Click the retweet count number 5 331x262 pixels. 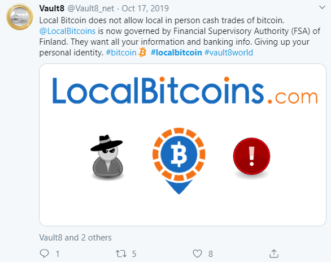(134, 254)
